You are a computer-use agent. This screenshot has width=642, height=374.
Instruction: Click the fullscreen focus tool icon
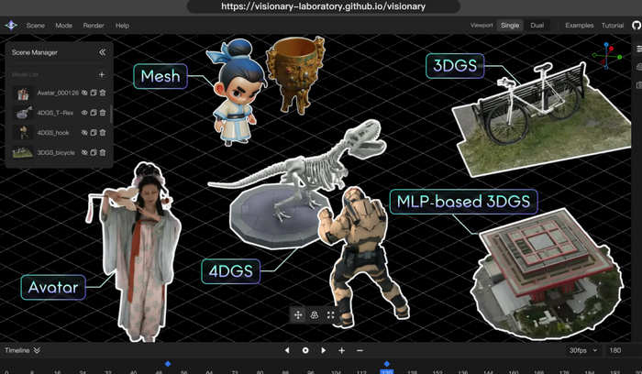point(330,314)
